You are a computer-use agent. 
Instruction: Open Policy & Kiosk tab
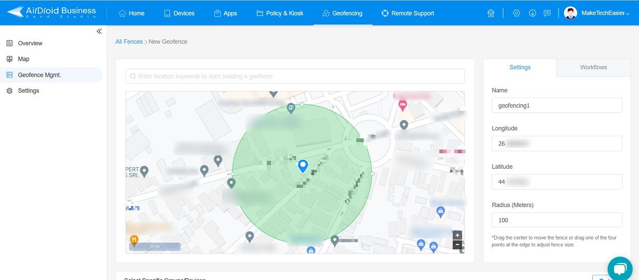coord(280,13)
